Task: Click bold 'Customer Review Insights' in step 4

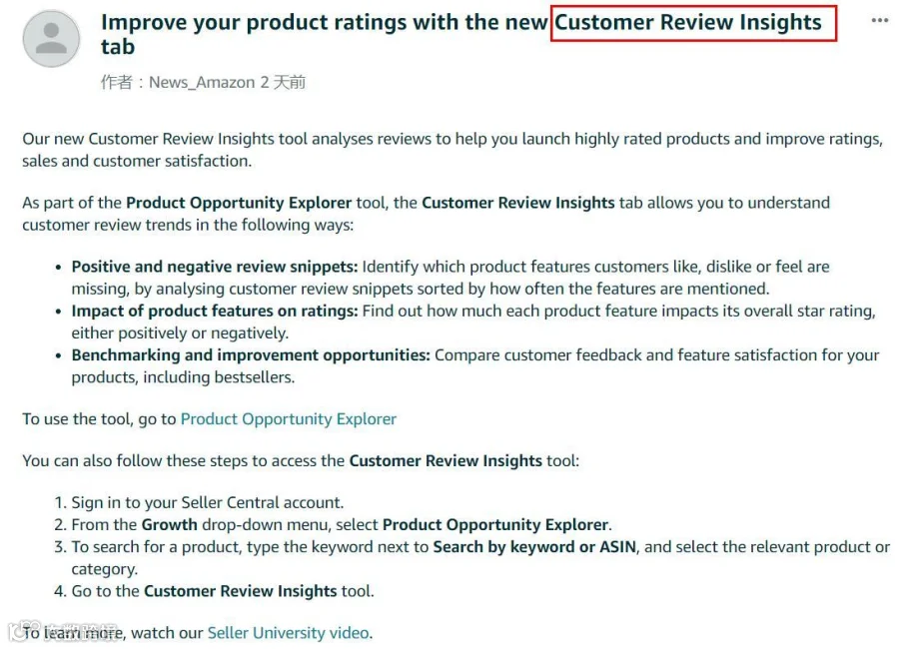Action: click(240, 592)
